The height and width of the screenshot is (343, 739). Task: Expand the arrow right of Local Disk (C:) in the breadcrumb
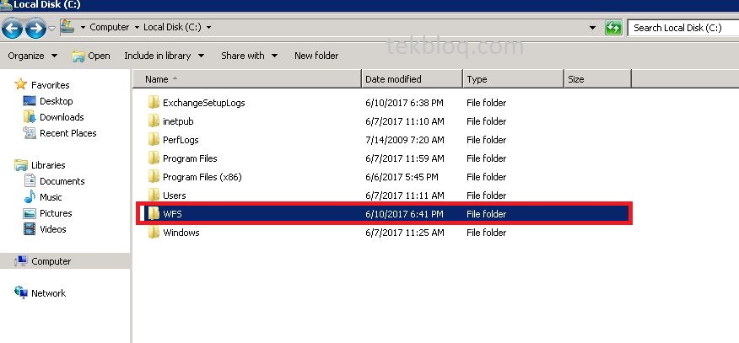point(208,27)
